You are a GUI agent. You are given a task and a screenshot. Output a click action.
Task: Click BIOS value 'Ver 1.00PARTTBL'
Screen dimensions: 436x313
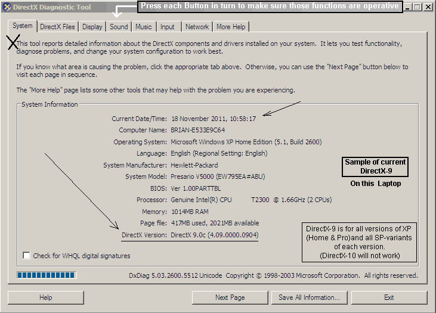196,188
